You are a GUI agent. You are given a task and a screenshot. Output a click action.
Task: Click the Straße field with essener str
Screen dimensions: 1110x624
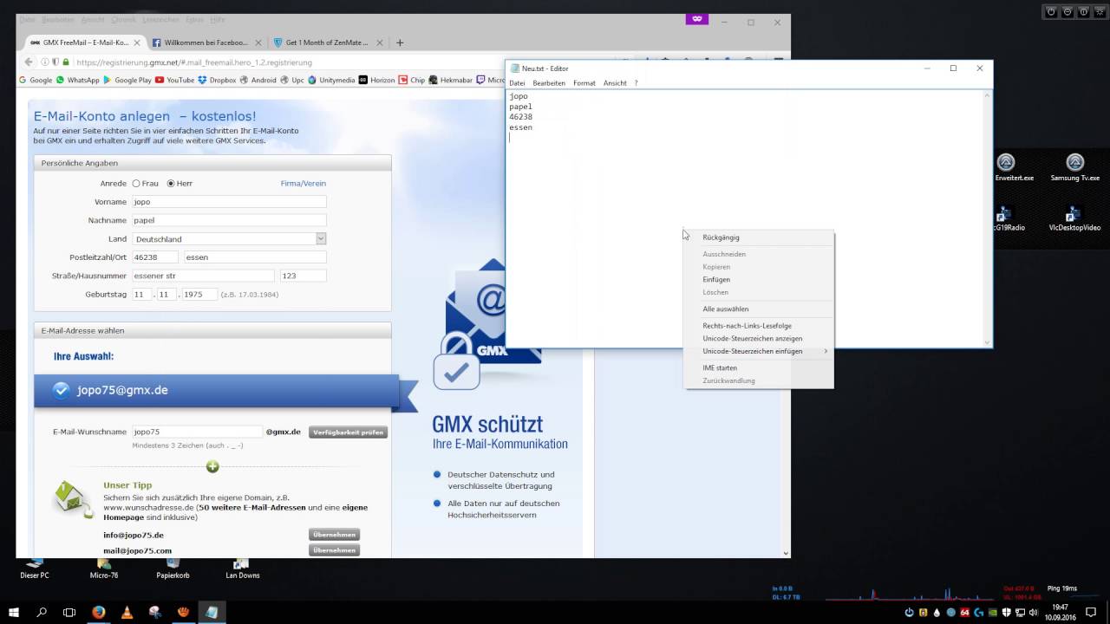[x=203, y=276]
